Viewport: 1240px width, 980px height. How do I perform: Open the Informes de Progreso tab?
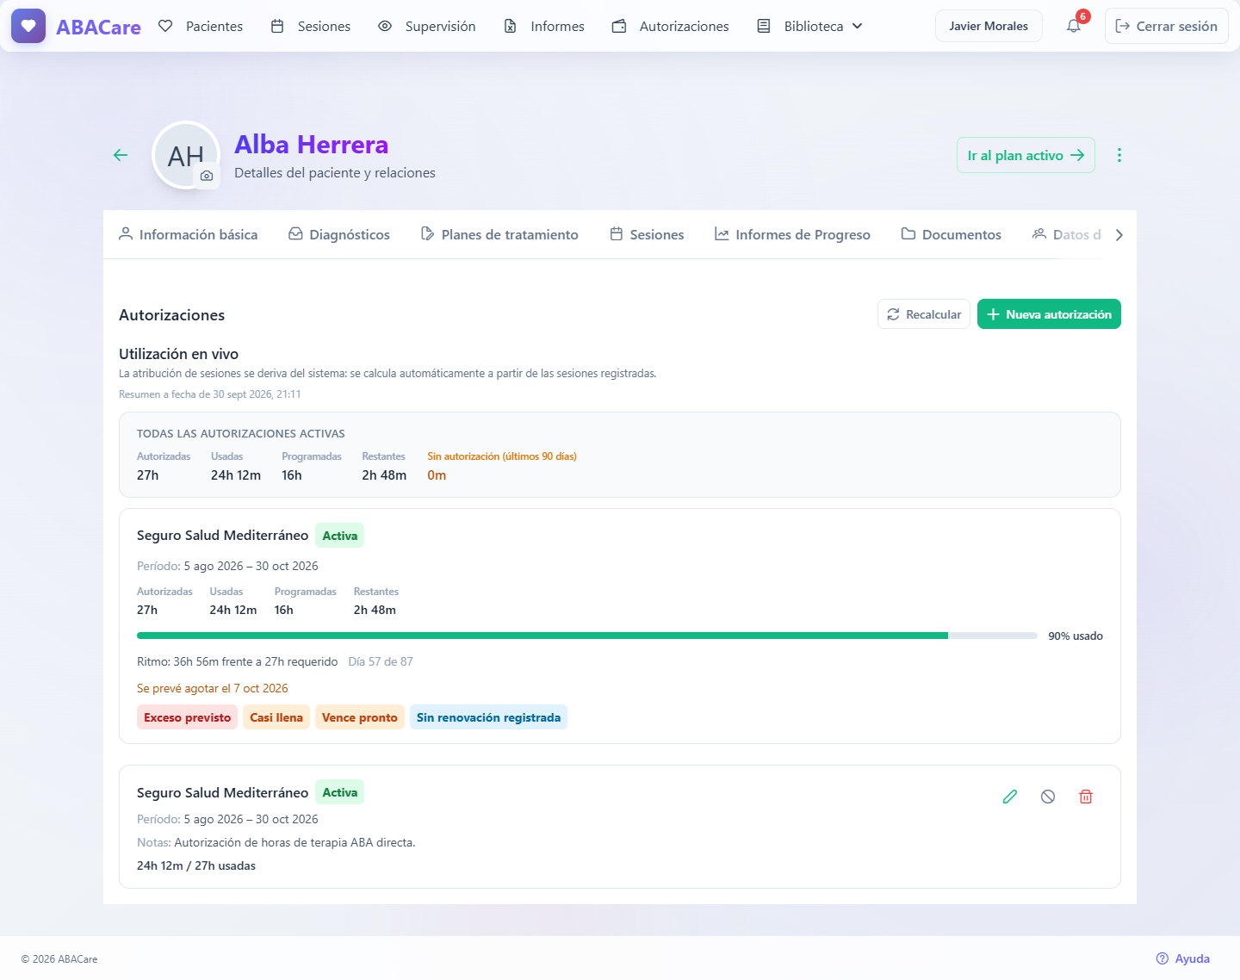click(792, 234)
